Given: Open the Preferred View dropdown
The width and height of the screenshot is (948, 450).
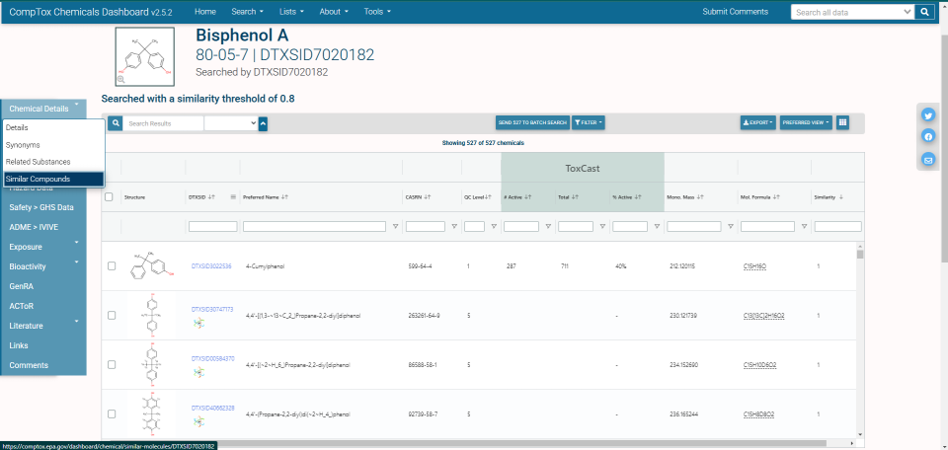Looking at the screenshot, I should tap(806, 122).
